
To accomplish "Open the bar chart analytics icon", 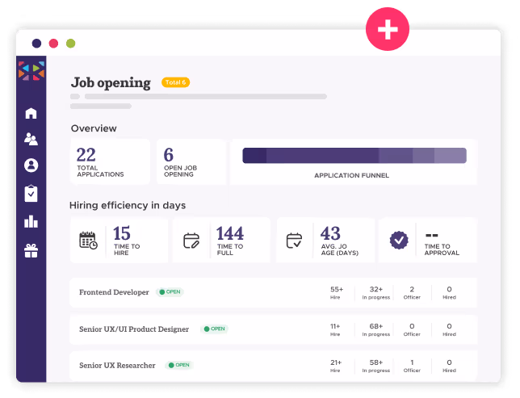I will tap(31, 221).
